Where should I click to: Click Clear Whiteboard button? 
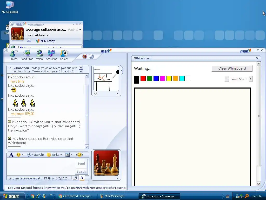[232, 68]
